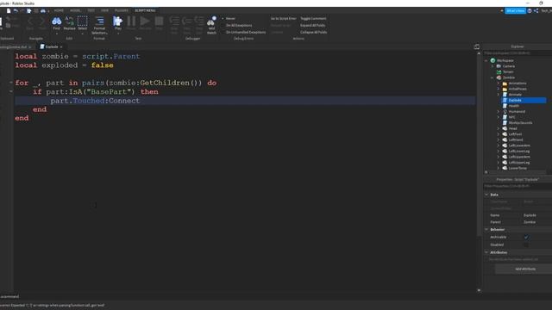This screenshot has height=310, width=552.
Task: Toggle the Archivable checkbox in Properties
Action: [x=526, y=238]
